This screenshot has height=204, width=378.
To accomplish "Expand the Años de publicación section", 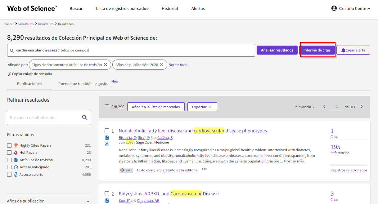I will click(x=48, y=201).
